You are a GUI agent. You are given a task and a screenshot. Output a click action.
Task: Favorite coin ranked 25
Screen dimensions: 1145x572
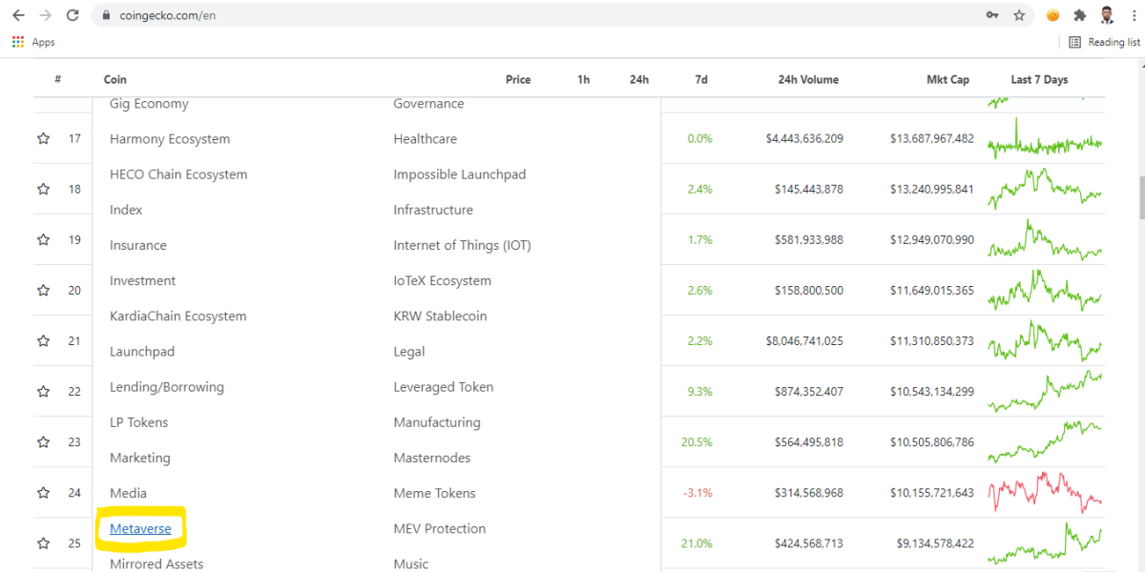click(43, 542)
